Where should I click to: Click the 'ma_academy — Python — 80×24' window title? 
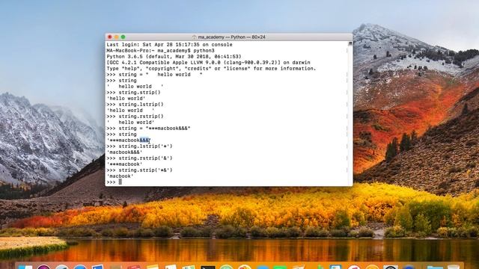tap(231, 37)
